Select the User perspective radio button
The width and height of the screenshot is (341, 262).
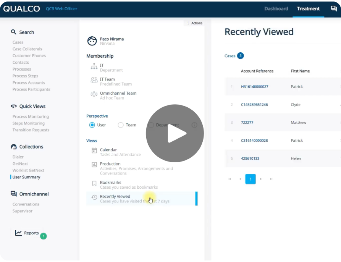click(92, 125)
